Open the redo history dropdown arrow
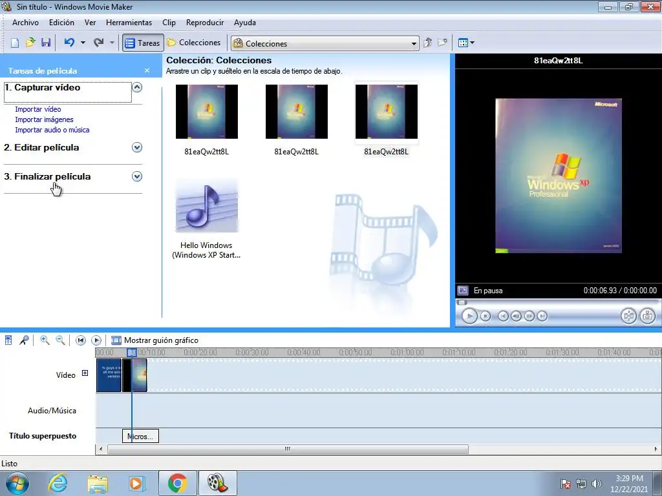 point(112,43)
